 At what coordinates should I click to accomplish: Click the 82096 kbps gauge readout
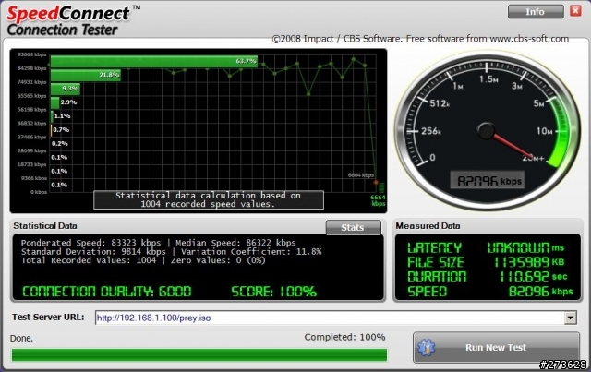488,181
